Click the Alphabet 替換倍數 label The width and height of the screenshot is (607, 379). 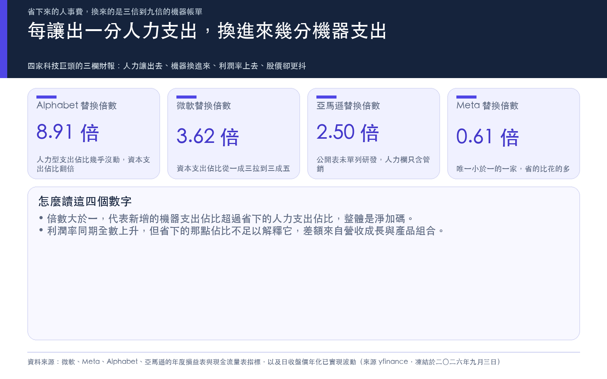coord(77,105)
